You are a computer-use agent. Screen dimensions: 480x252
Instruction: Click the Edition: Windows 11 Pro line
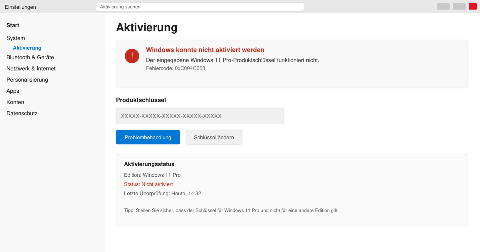(152, 175)
